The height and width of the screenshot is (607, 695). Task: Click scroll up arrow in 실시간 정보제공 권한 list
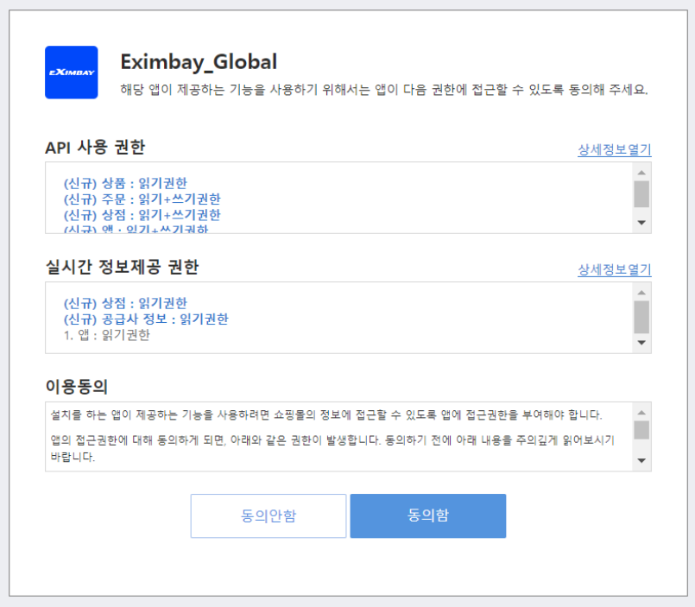point(641,293)
